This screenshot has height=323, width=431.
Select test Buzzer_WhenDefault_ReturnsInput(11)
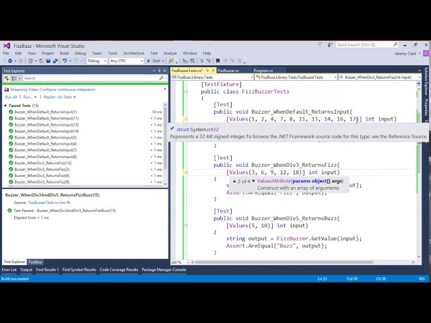tap(46, 118)
